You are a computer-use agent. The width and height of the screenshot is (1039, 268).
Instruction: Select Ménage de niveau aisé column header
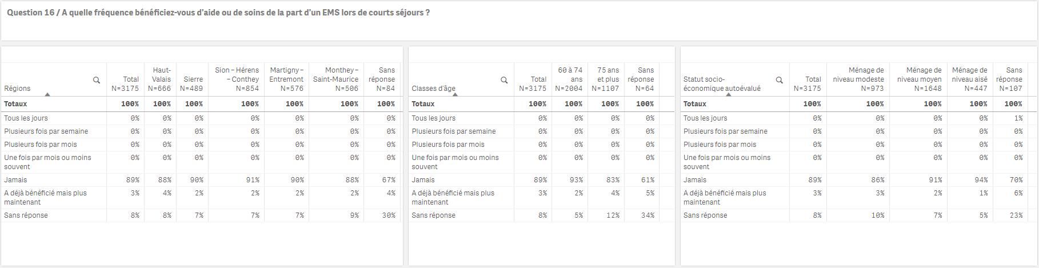tap(969, 79)
